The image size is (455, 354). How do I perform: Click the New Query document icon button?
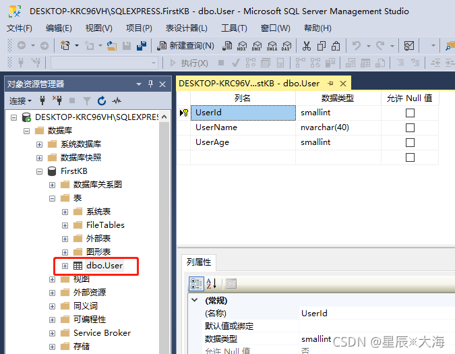(x=227, y=46)
